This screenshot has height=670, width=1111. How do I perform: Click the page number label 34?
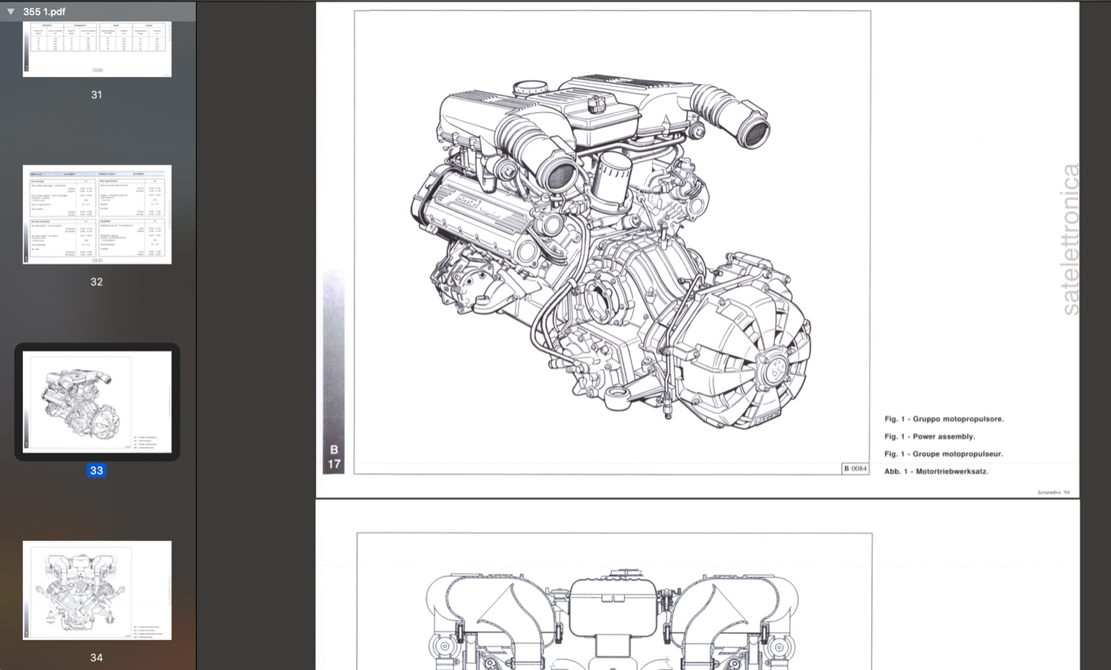pyautogui.click(x=96, y=658)
